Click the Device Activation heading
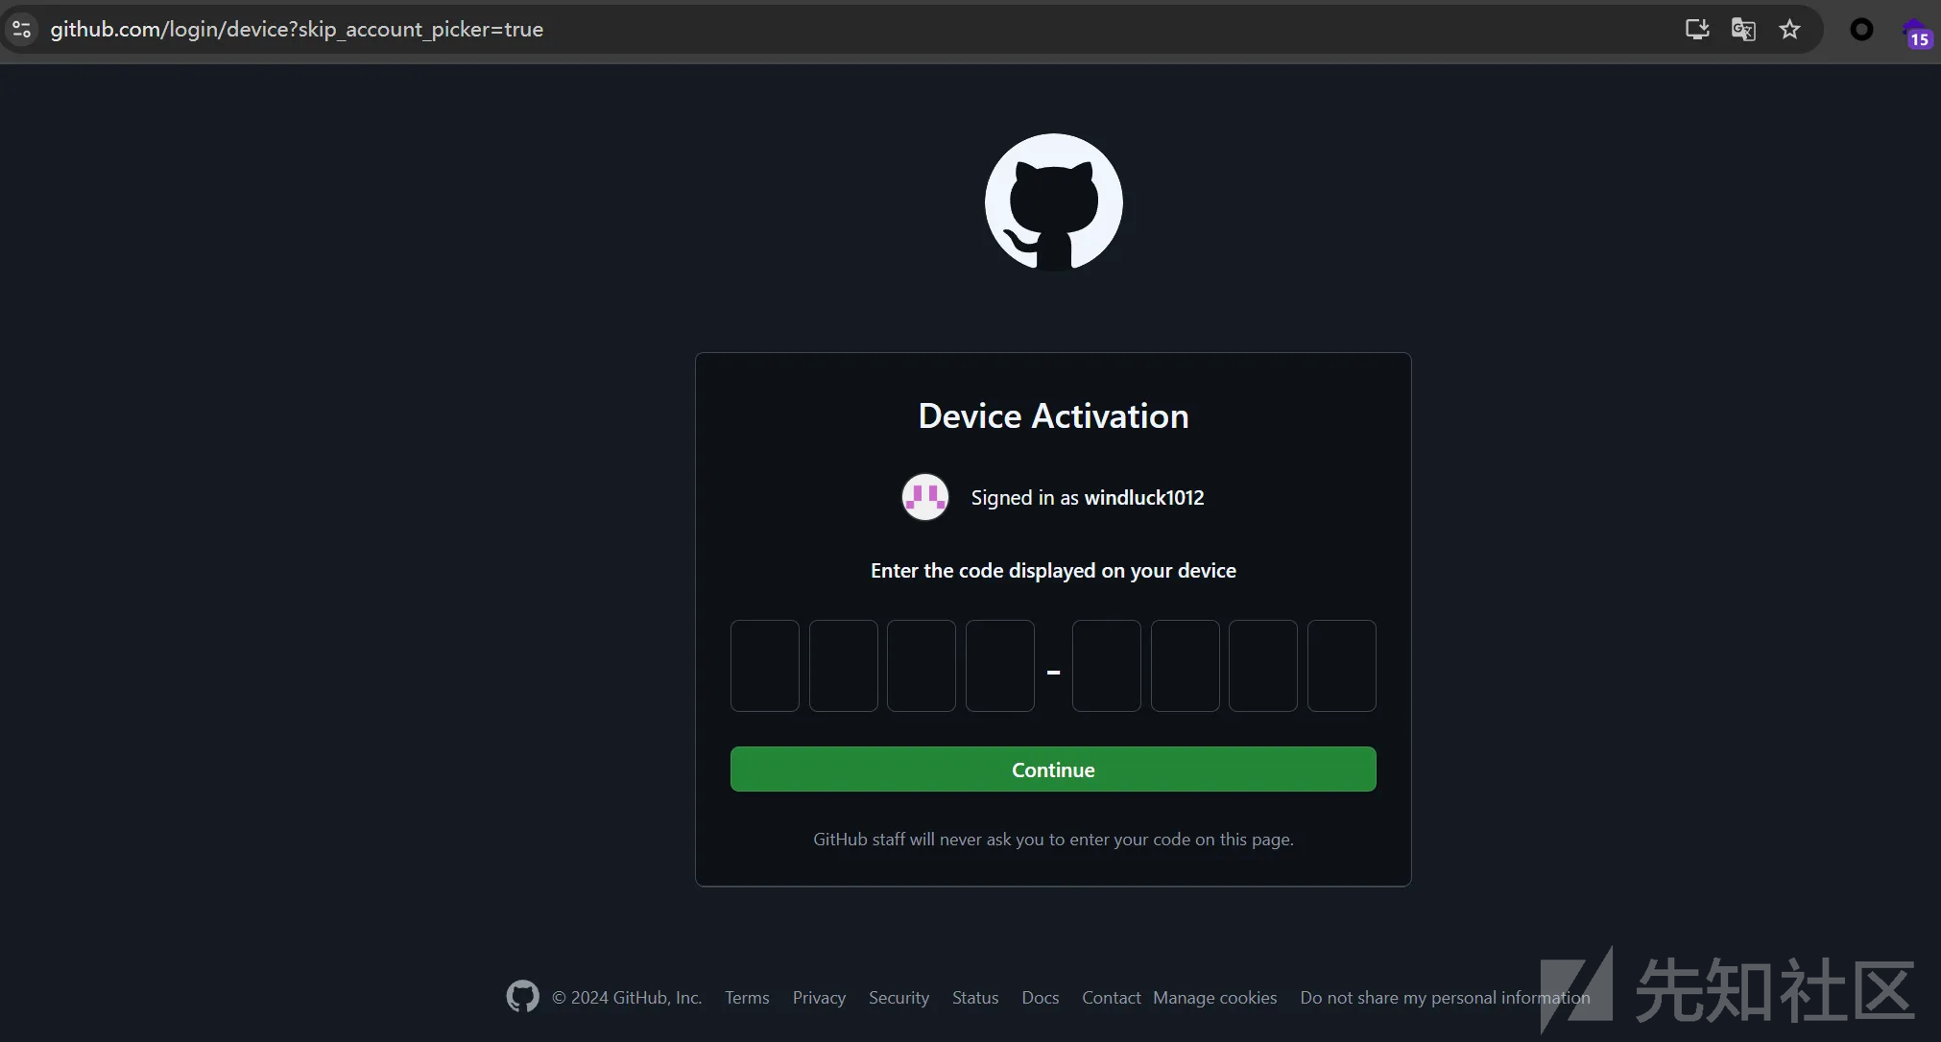Screen dimensions: 1941x1042 [1053, 416]
